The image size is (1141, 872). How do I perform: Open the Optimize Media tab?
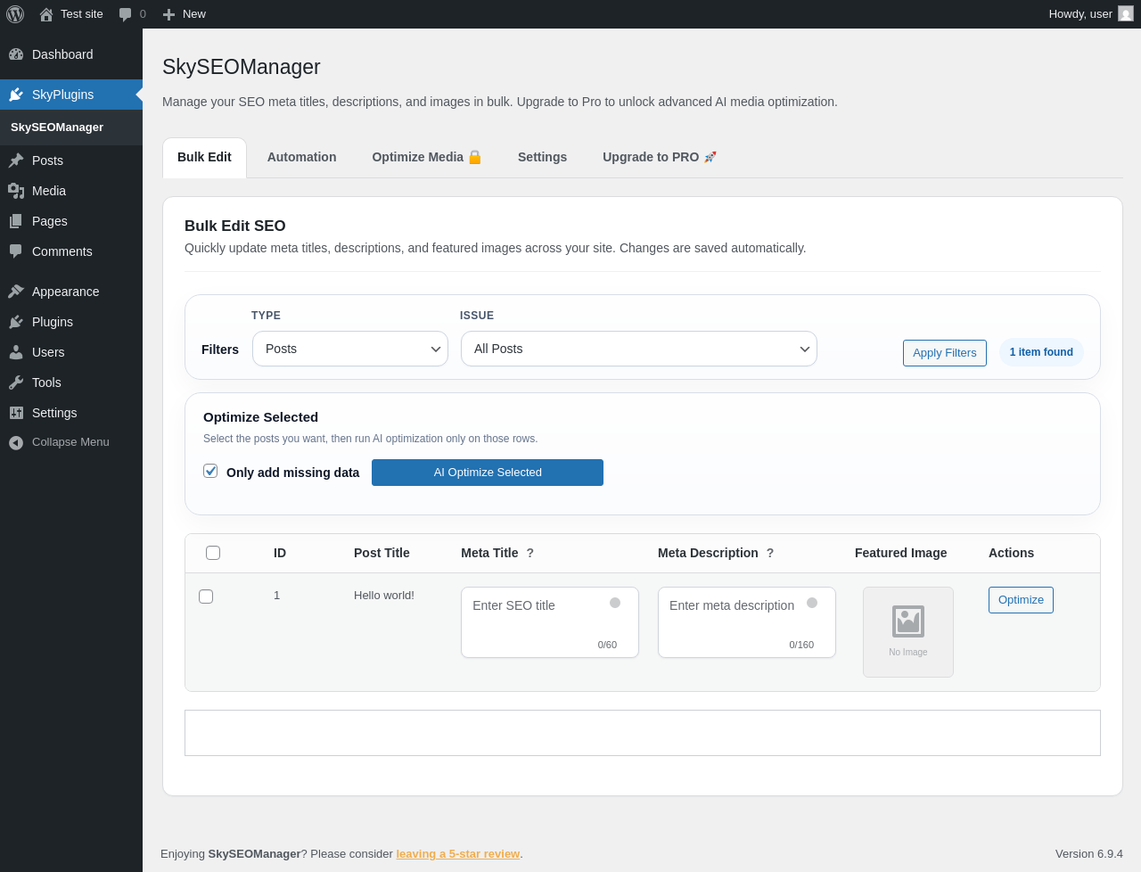[426, 157]
